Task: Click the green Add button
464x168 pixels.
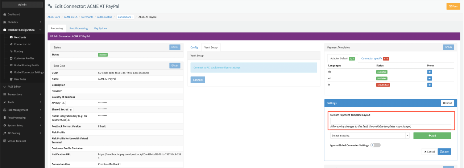Action: [432, 135]
